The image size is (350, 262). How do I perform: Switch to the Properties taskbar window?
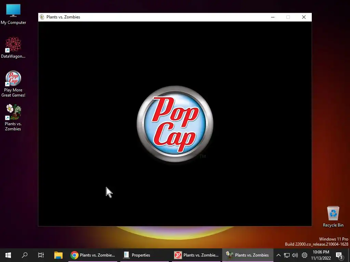[x=145, y=255]
